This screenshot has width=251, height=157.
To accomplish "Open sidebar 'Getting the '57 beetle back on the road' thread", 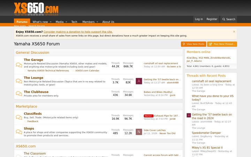I will pos(212,116).
